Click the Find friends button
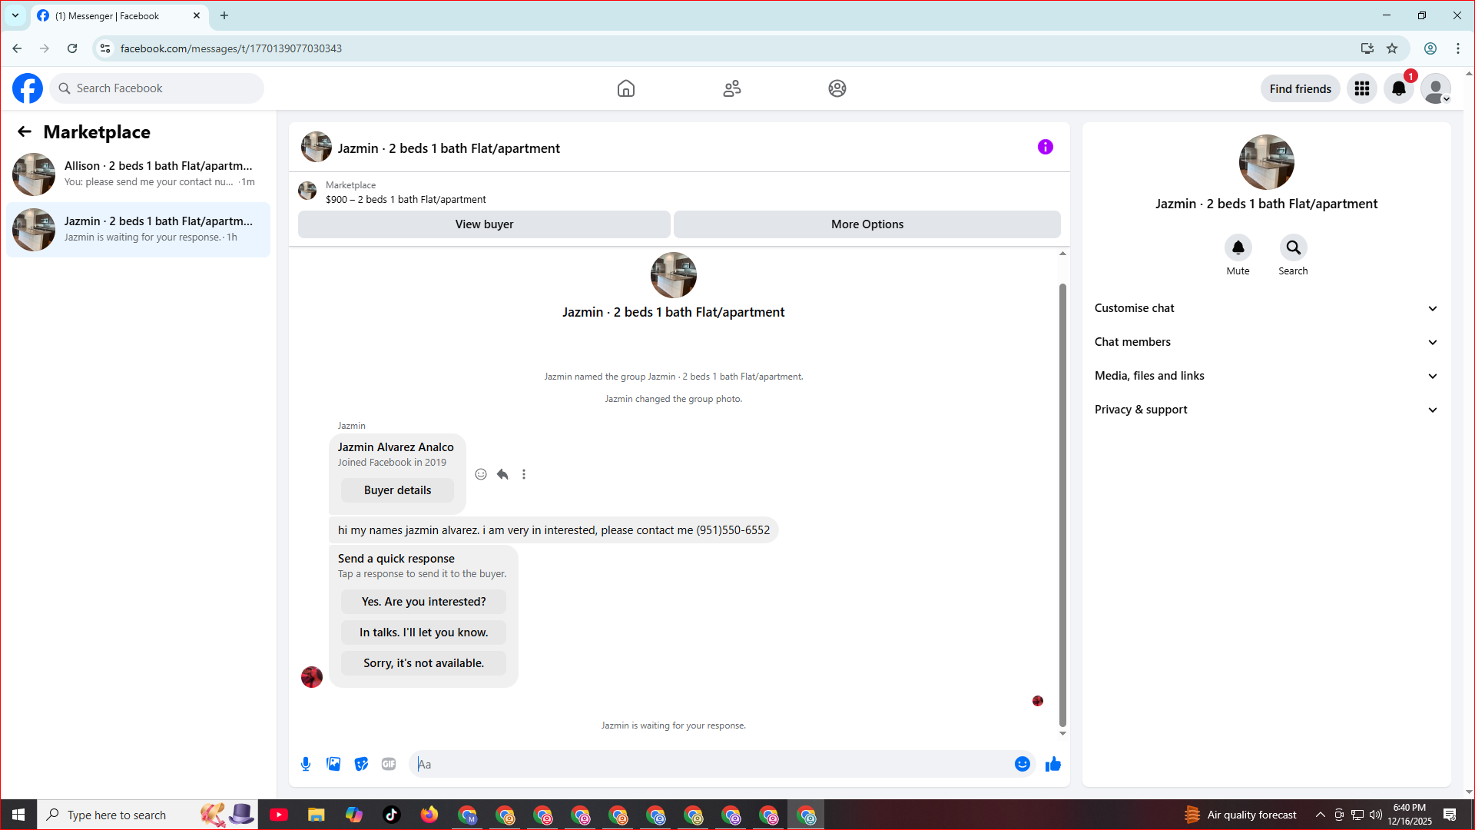 pyautogui.click(x=1301, y=88)
